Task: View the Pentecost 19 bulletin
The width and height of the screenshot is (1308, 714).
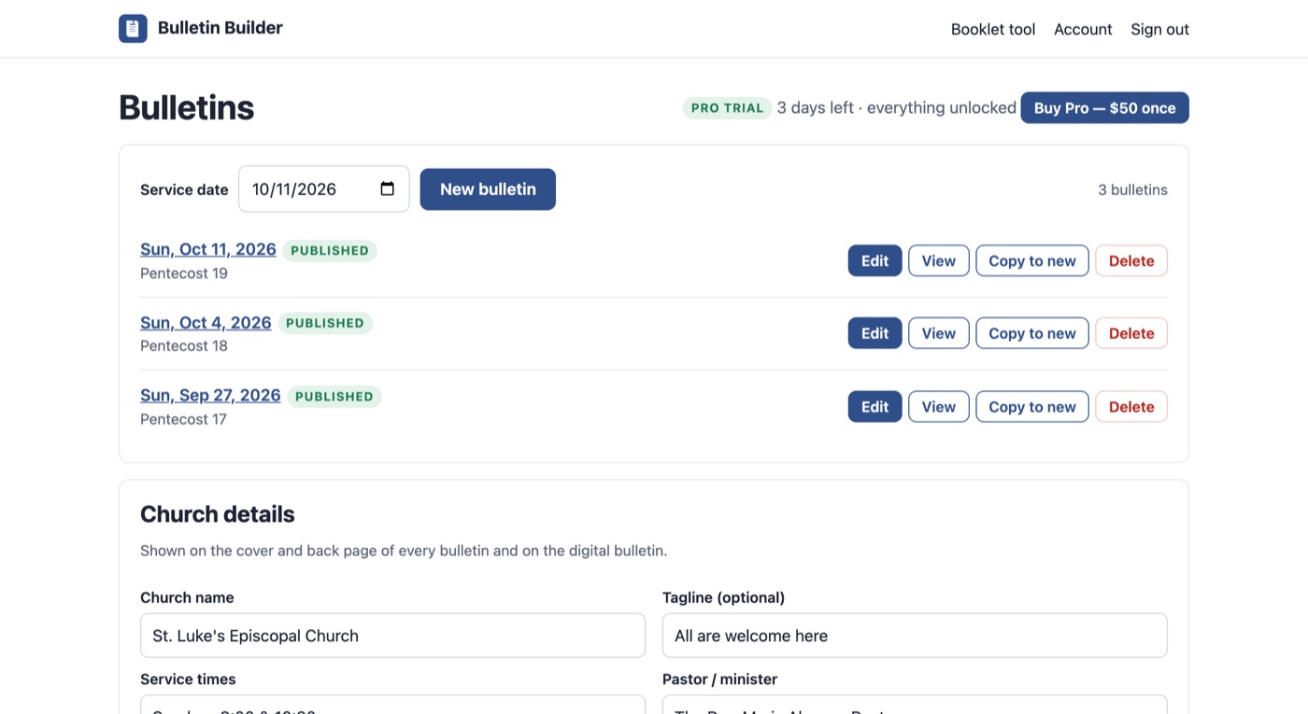Action: 938,260
